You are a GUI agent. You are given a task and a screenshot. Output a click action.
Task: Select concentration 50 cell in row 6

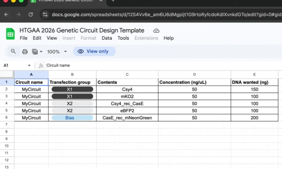coord(194,118)
